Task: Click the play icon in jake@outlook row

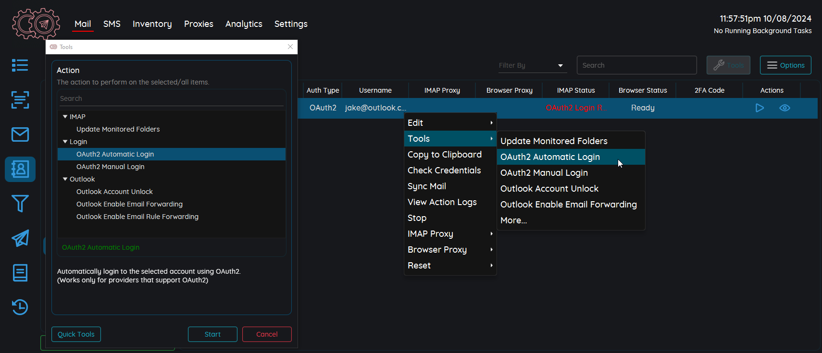Action: click(x=760, y=108)
